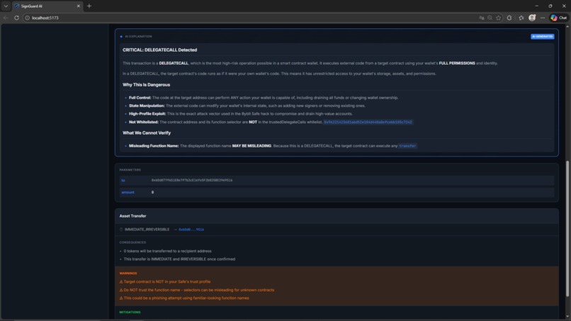Click the IMMEDIATE_IRREVERSIBLE circle icon
This screenshot has width=571, height=321.
[x=121, y=230]
